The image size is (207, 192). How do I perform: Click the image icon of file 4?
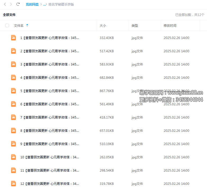(x=13, y=77)
